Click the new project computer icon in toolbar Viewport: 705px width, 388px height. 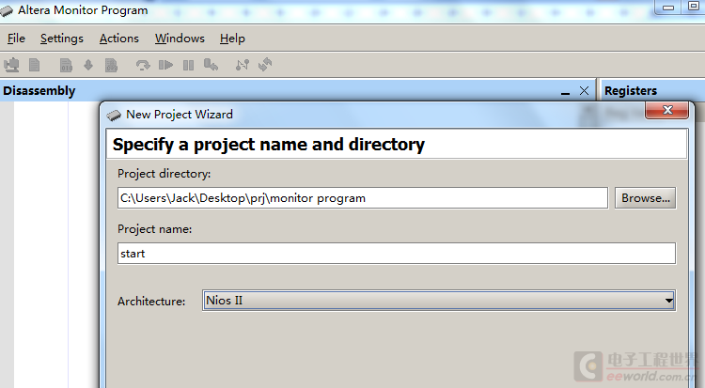pos(12,65)
